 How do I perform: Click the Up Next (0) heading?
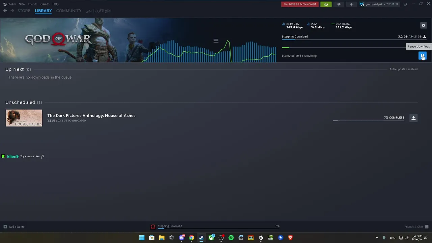pos(18,69)
